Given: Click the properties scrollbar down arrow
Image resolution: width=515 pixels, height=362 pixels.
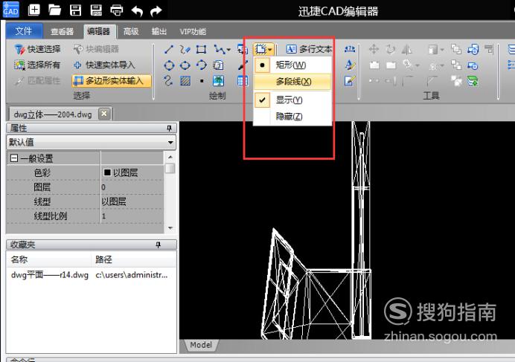Looking at the screenshot, I should click(170, 227).
